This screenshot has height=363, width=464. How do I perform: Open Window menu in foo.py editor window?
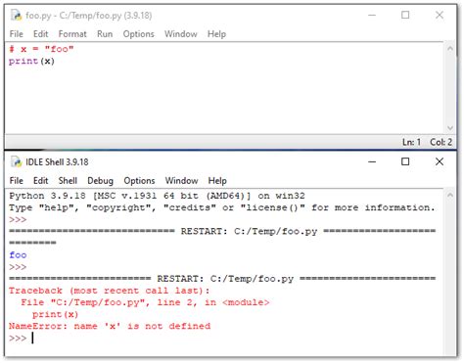(181, 34)
